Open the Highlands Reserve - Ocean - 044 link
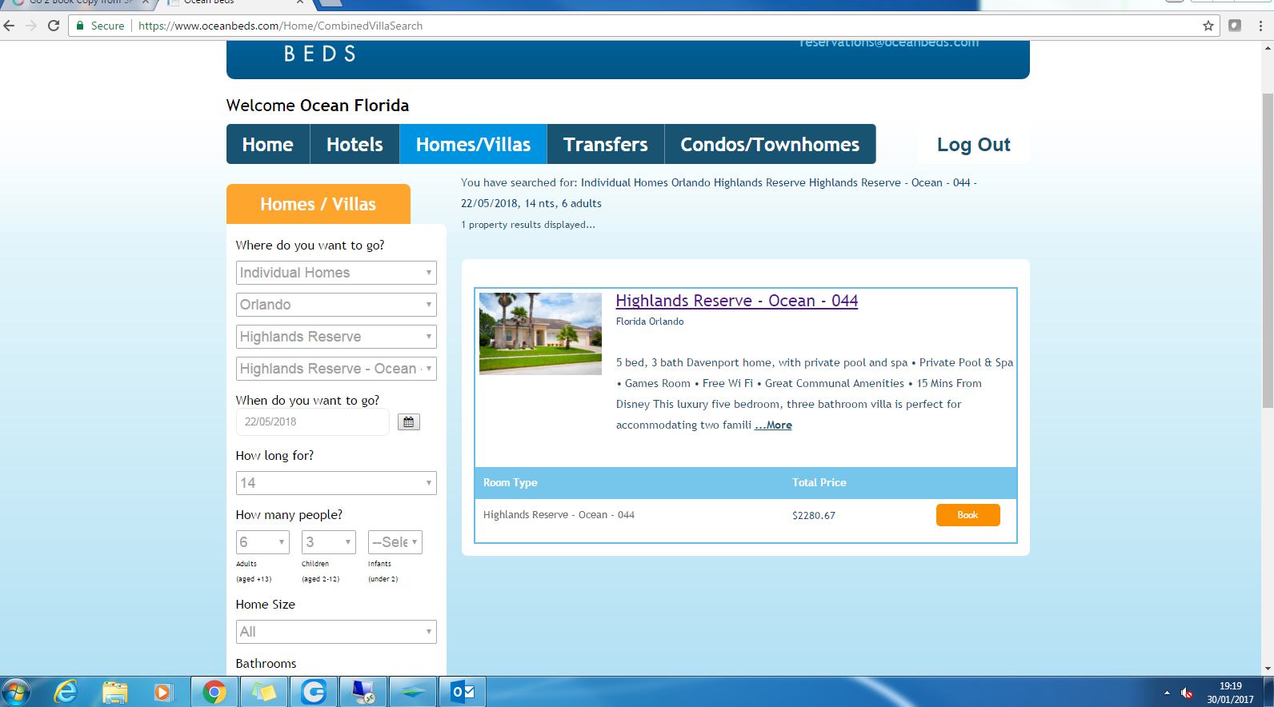Screen dimensions: 1274x707 coord(737,301)
